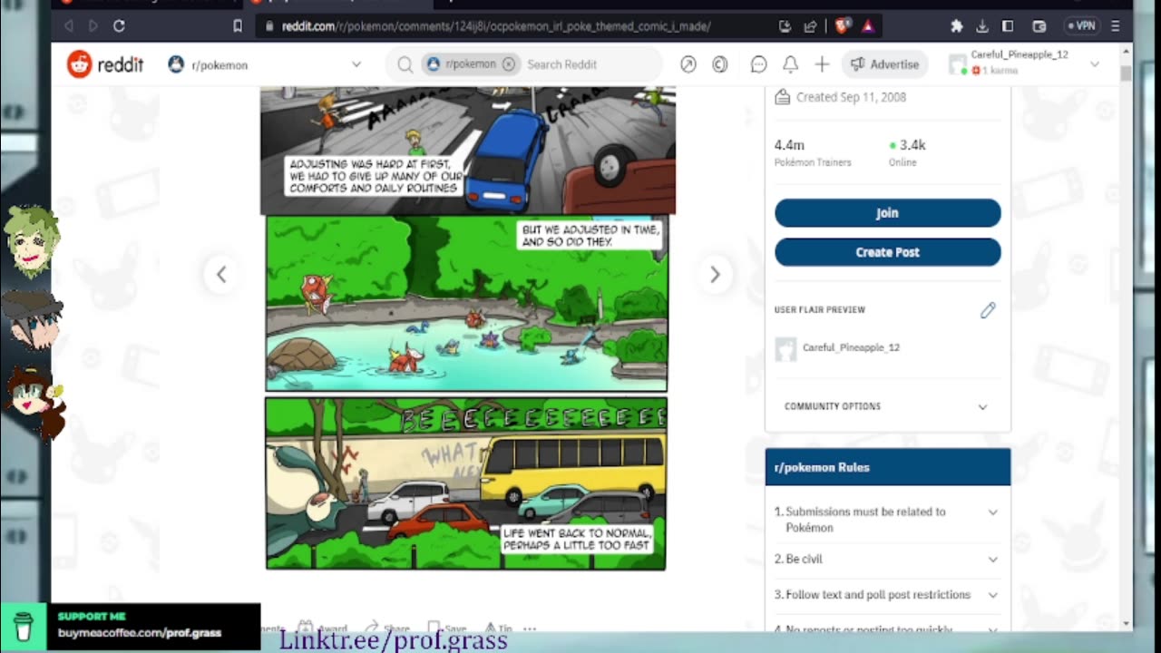Create a post with the plus icon
1161x653 pixels.
(822, 64)
